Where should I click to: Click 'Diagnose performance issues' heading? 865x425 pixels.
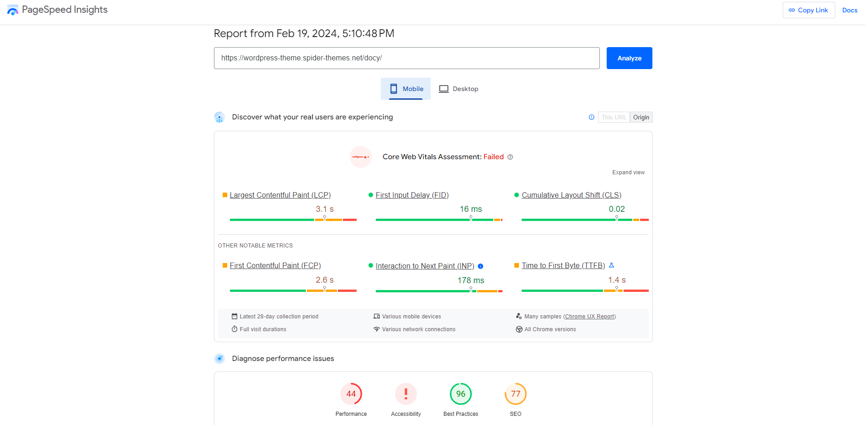click(x=283, y=359)
